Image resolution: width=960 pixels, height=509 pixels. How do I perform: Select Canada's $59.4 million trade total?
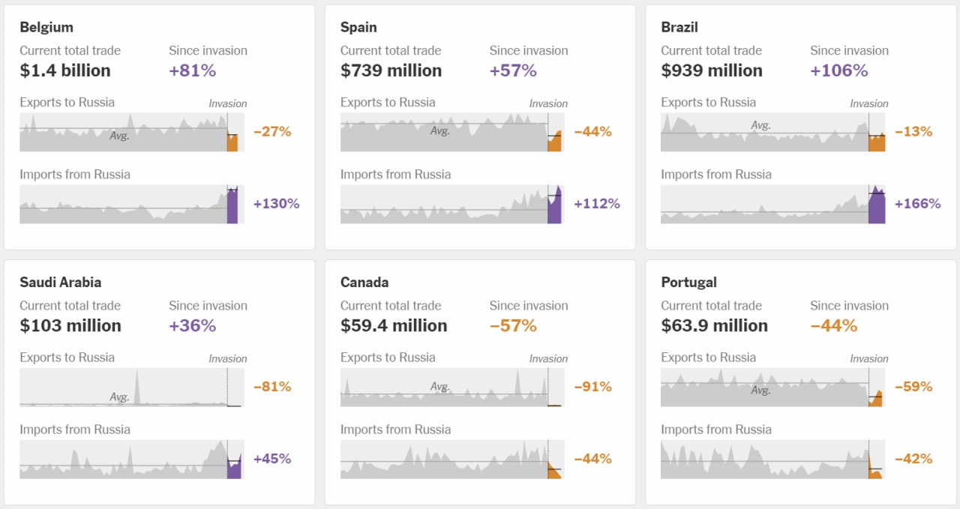coord(394,325)
